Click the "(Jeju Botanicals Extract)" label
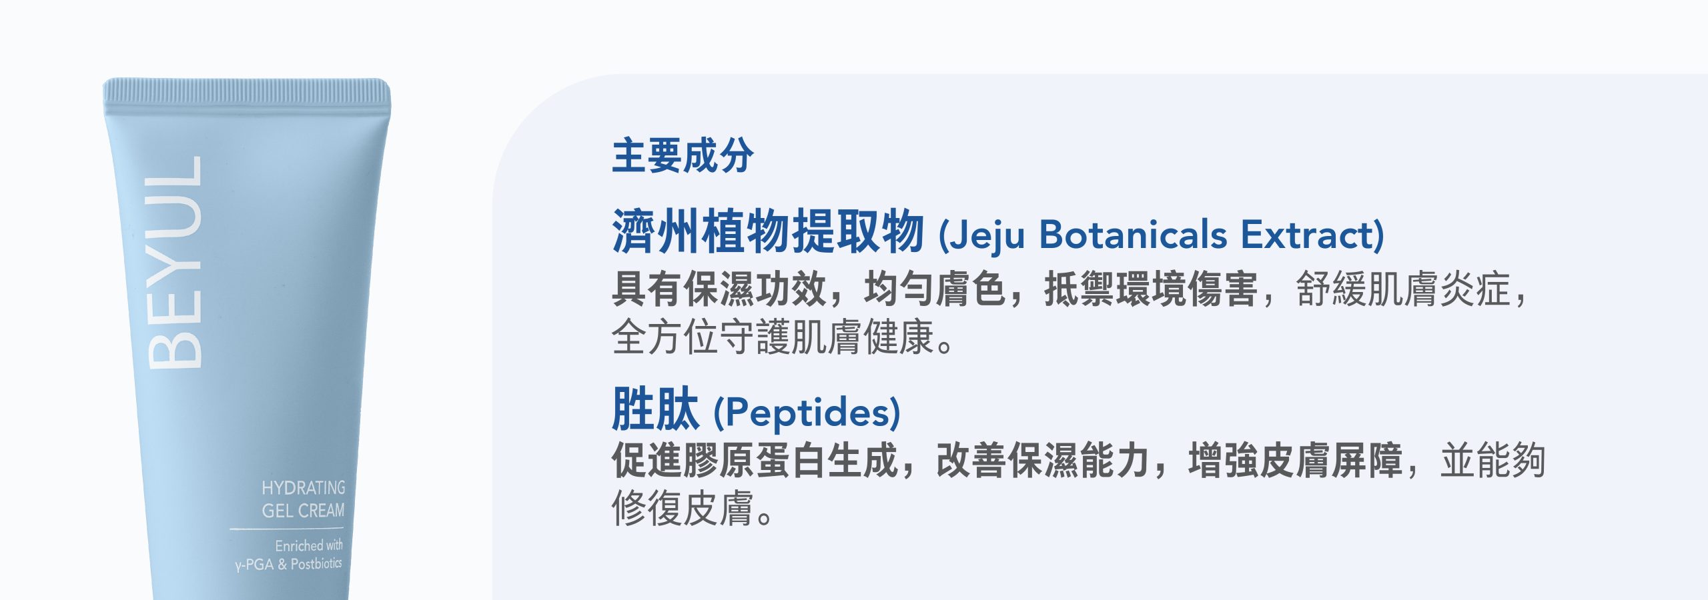 (x=1162, y=235)
